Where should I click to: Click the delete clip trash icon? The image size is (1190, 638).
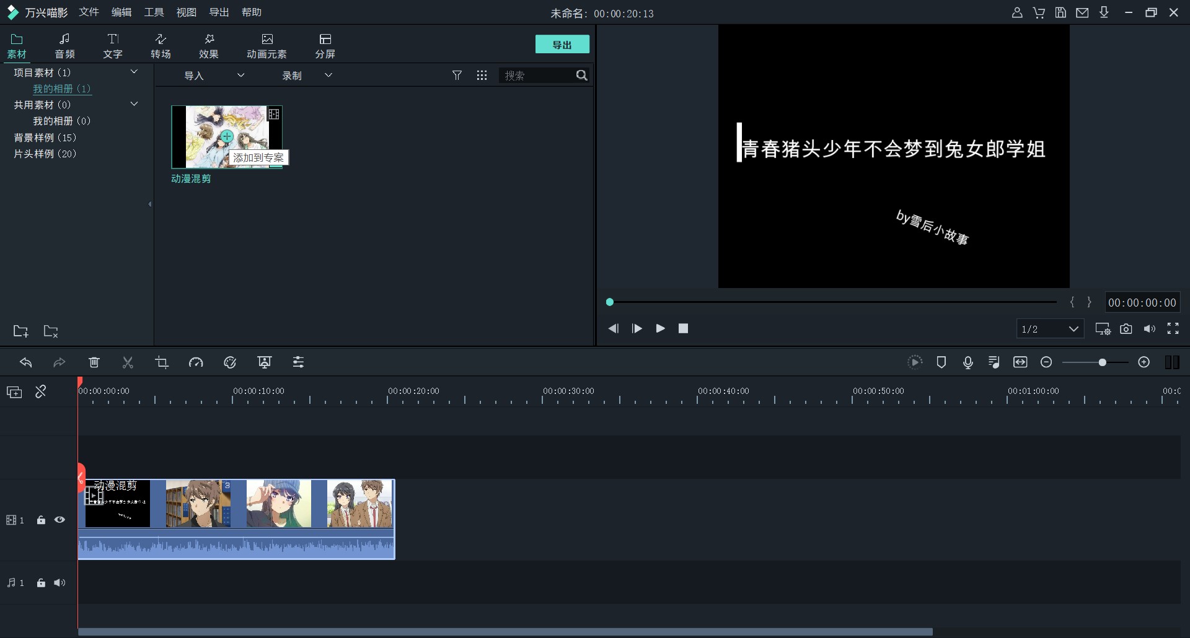pos(94,362)
